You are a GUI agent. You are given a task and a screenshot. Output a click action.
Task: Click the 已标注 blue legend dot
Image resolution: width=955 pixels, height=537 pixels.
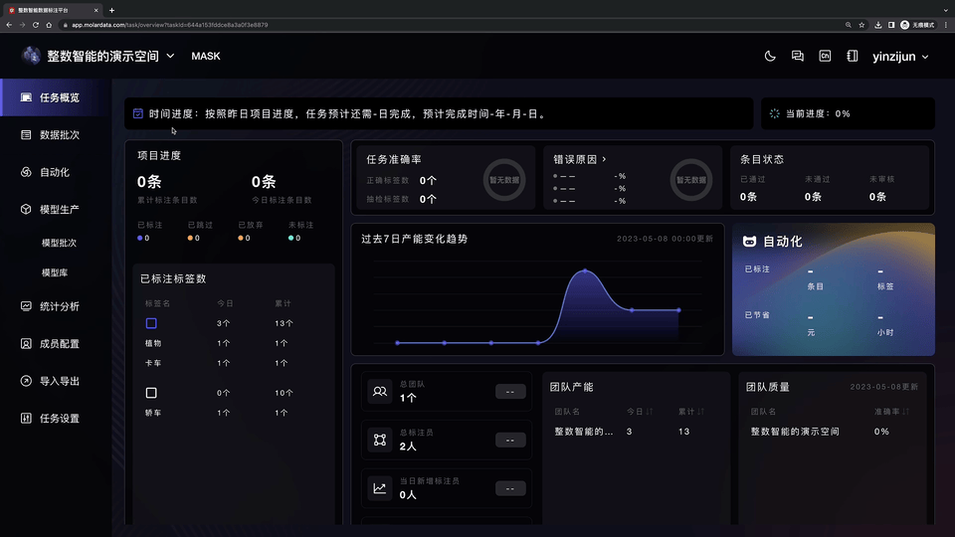pos(140,238)
